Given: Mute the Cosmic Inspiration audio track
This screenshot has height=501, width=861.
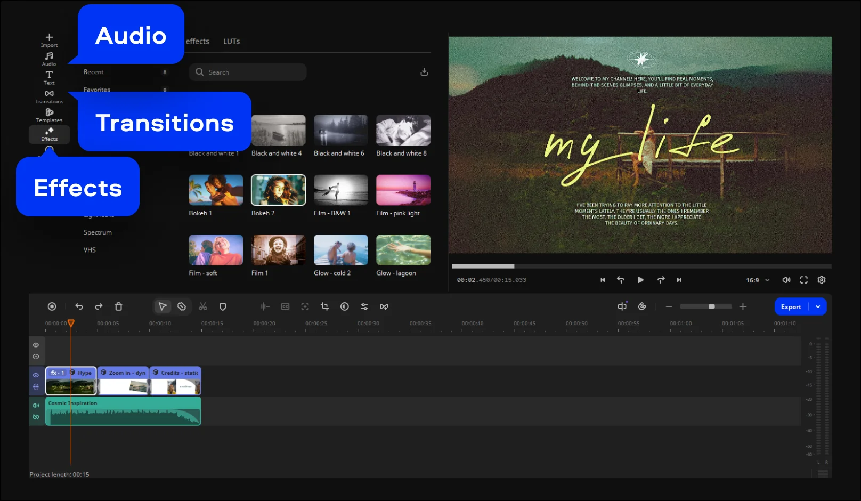Looking at the screenshot, I should coord(36,406).
